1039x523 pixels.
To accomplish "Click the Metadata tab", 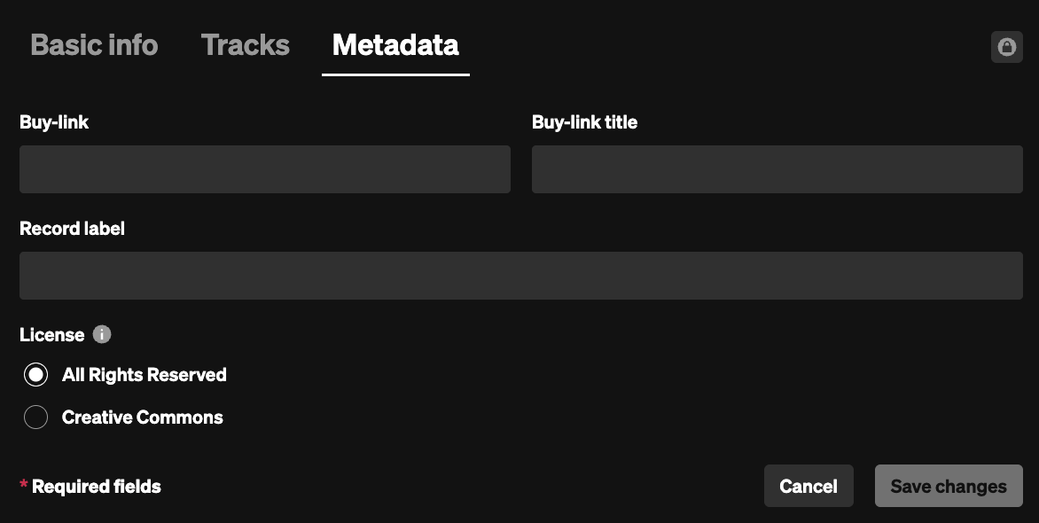I will [395, 45].
